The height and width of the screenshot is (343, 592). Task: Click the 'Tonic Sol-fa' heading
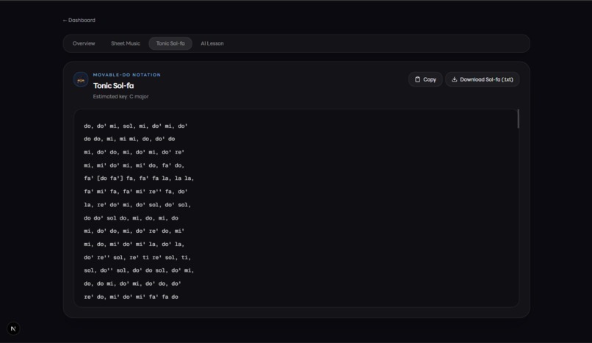[x=113, y=86]
